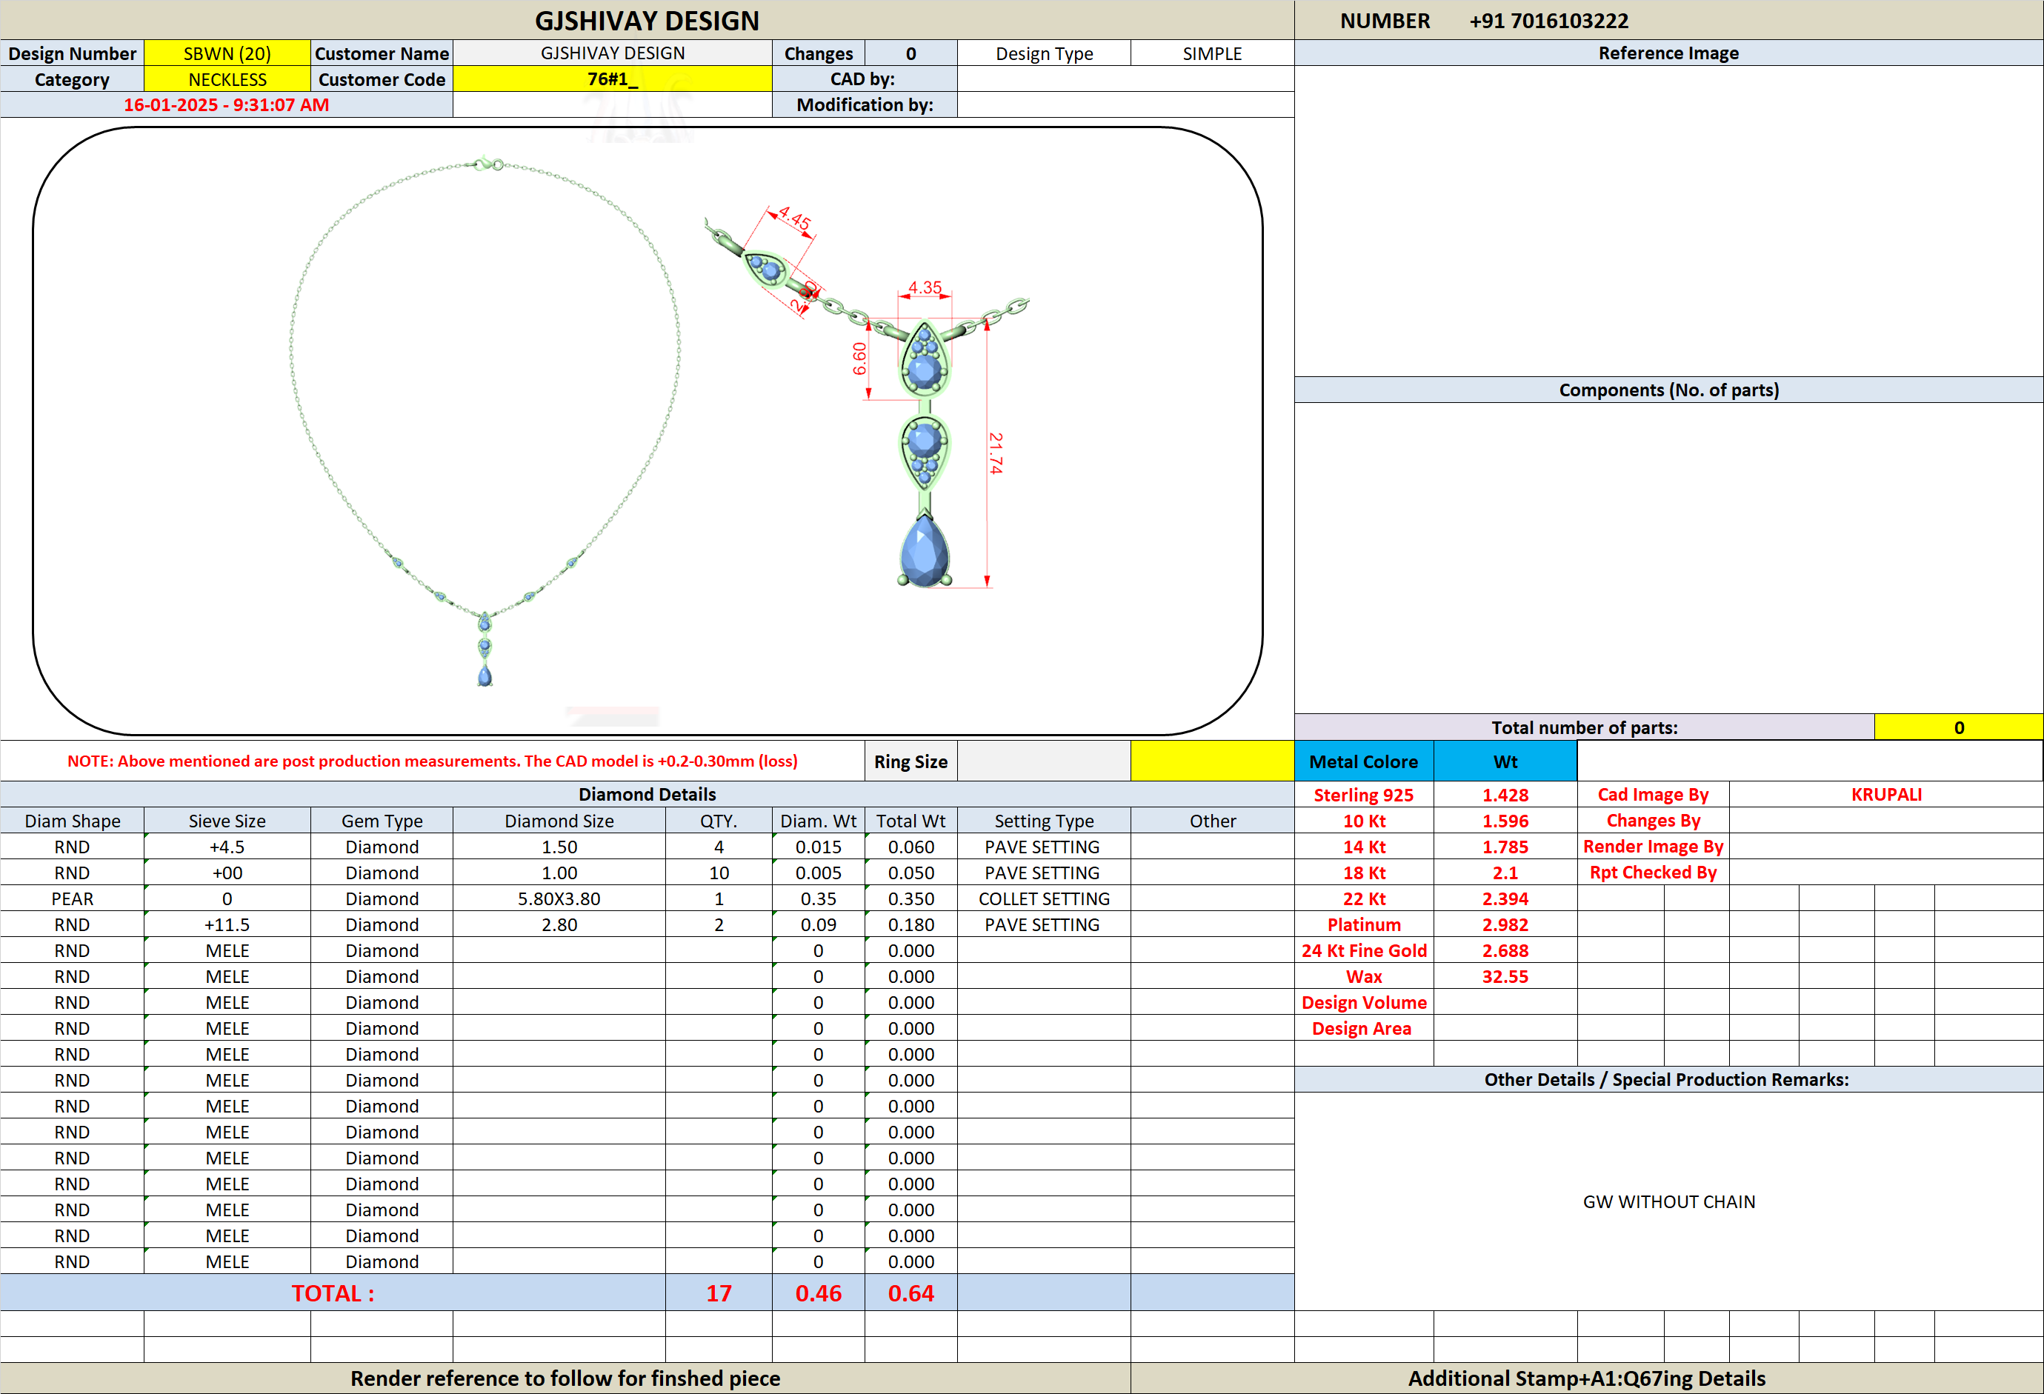2044x1394 pixels.
Task: Select the 'Reference Image' header
Action: [x=1668, y=53]
